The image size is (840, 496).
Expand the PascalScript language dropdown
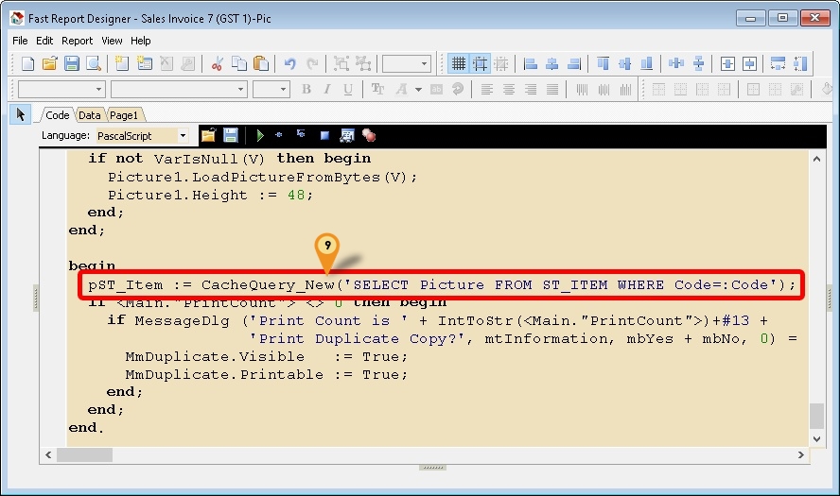(183, 136)
